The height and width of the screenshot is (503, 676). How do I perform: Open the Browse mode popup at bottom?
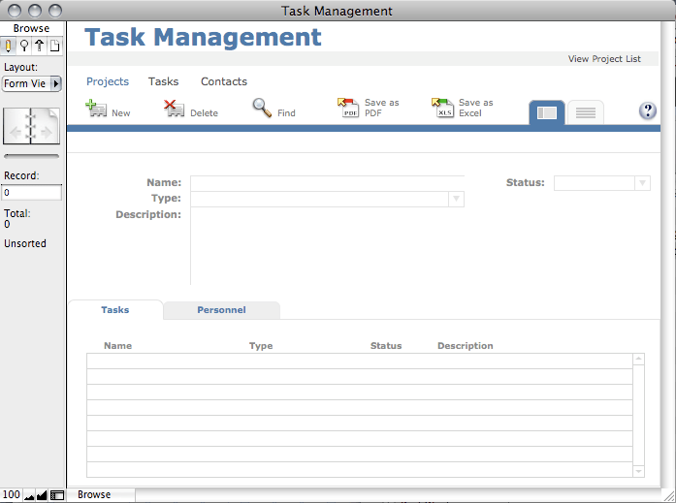pyautogui.click(x=101, y=494)
